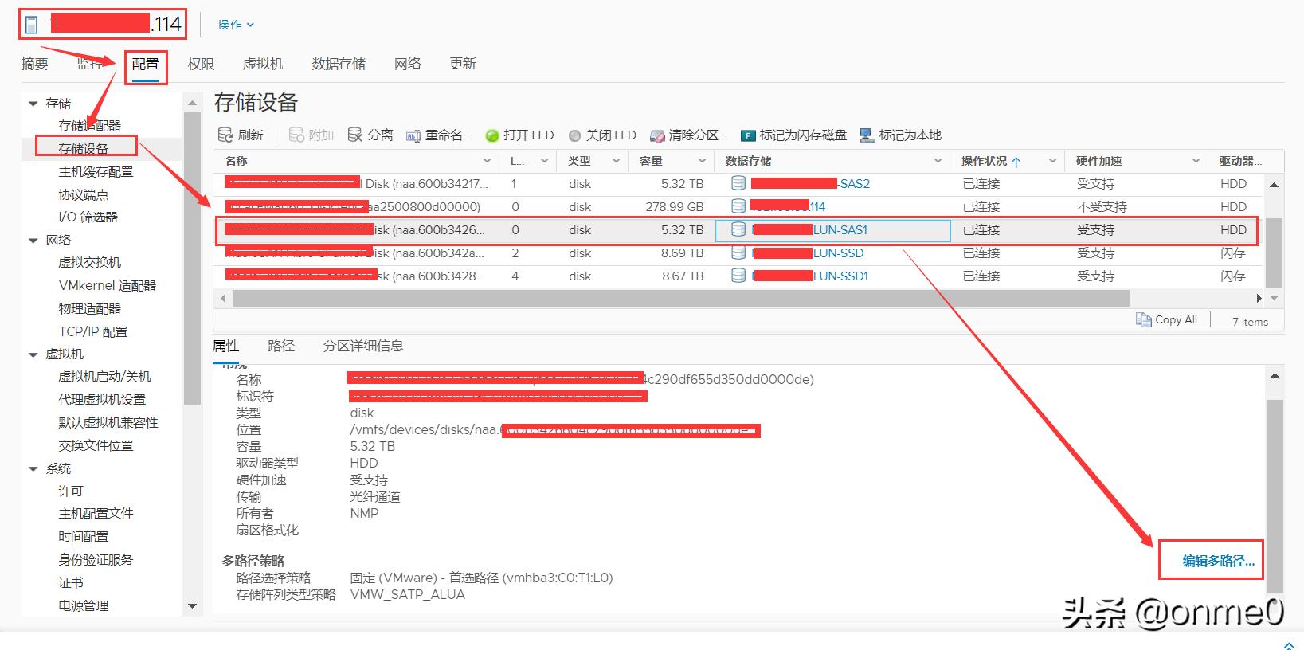Click the 278.99 GB capacity cell
This screenshot has width=1304, height=650.
tap(675, 206)
